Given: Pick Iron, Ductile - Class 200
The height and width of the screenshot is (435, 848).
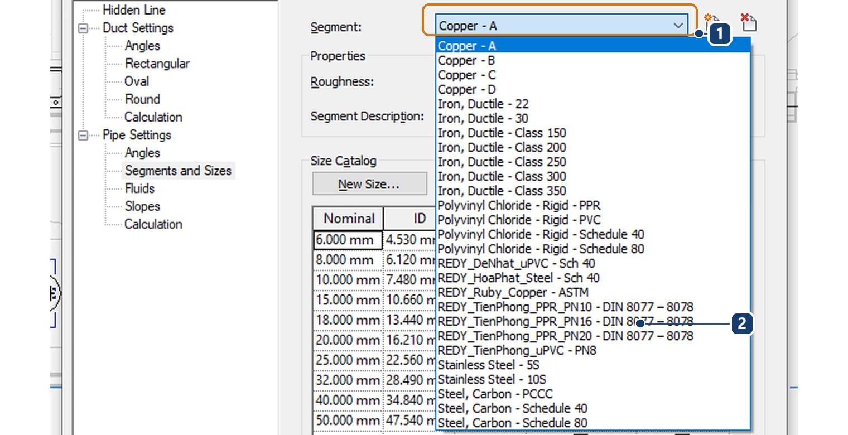Looking at the screenshot, I should click(593, 147).
